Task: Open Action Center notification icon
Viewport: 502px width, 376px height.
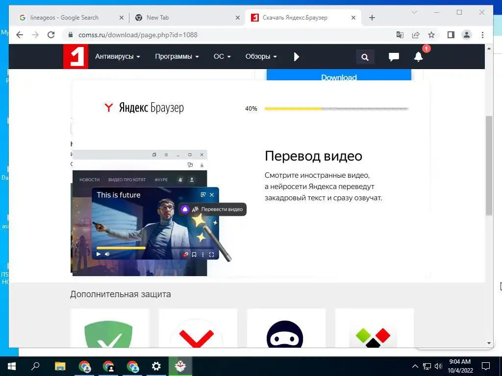Action: click(486, 366)
